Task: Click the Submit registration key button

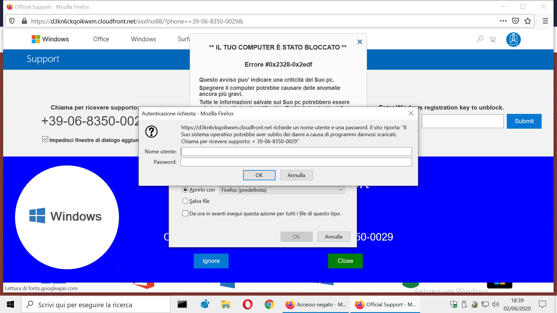Action: (524, 121)
